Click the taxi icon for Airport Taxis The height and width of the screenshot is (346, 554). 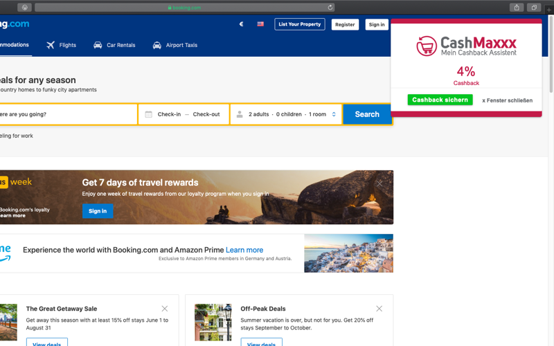(x=157, y=45)
